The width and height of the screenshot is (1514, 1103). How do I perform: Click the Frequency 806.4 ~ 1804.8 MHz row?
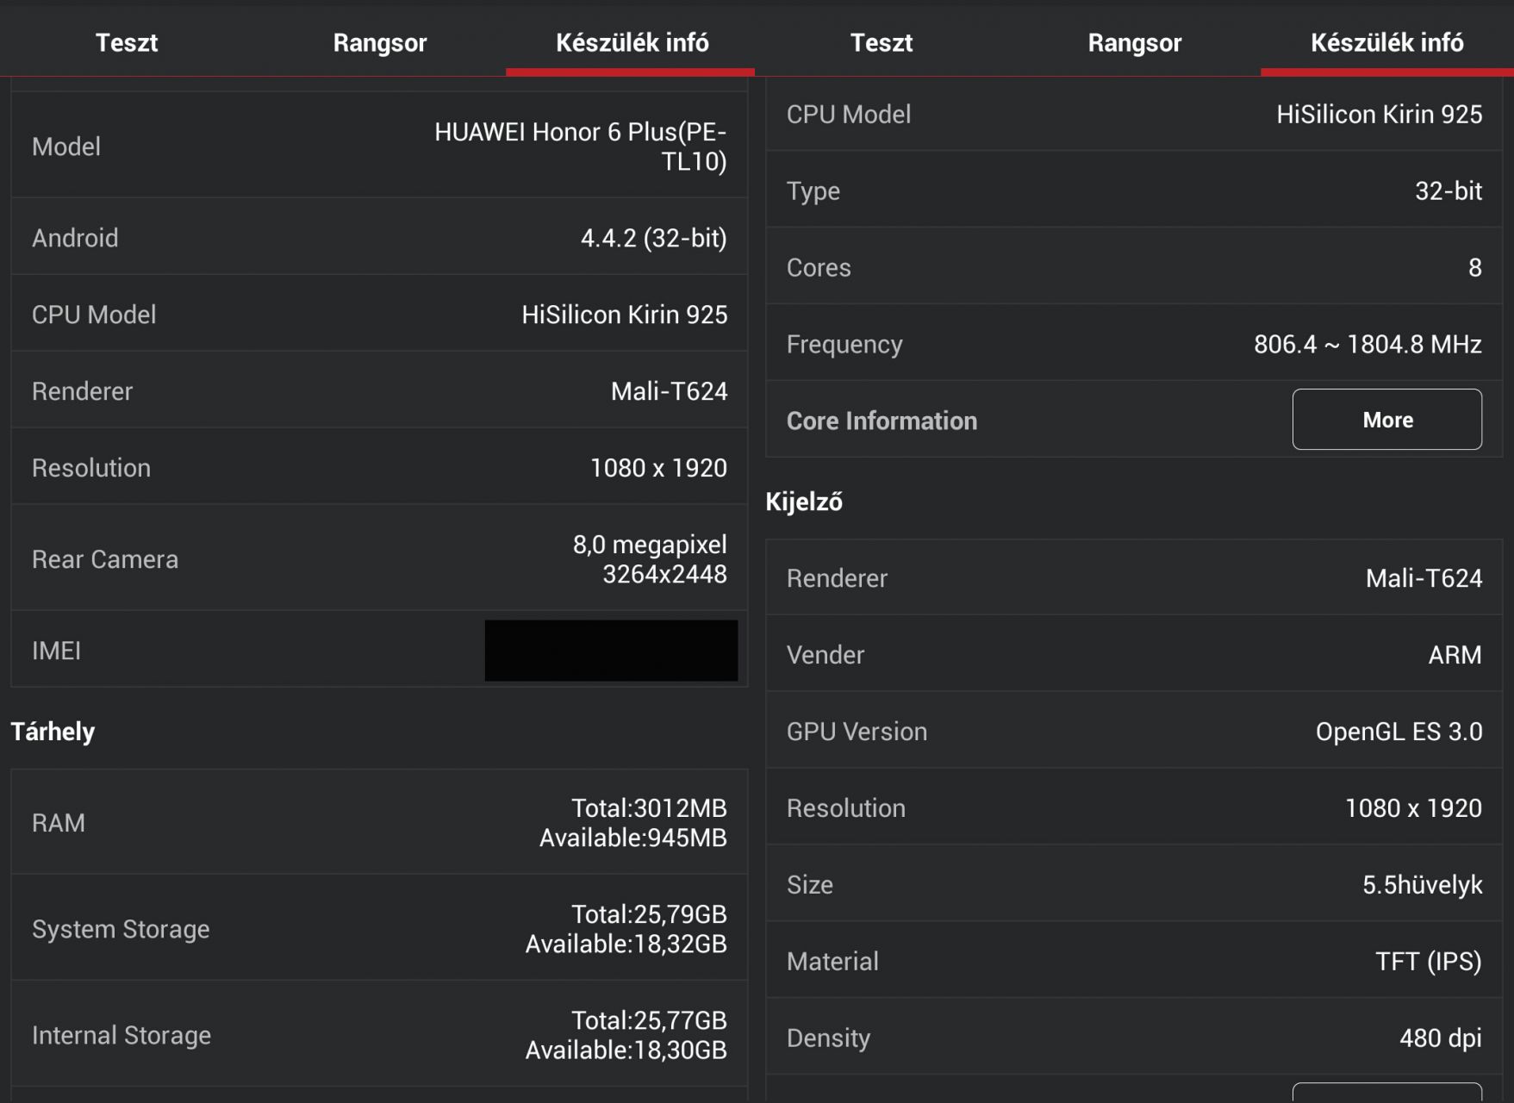coord(1133,344)
